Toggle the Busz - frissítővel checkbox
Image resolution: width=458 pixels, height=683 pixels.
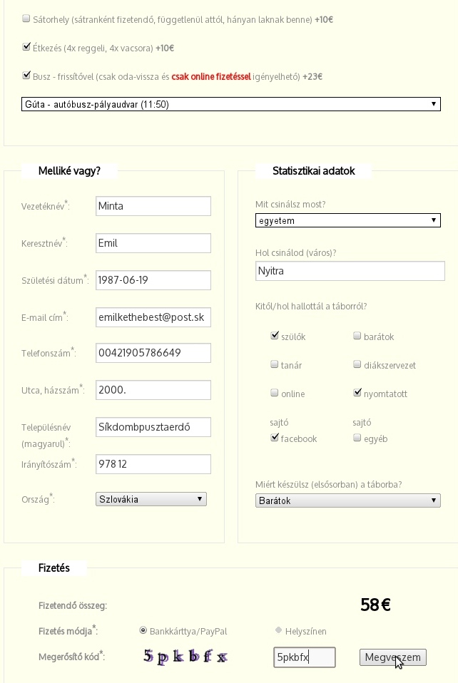tap(26, 76)
